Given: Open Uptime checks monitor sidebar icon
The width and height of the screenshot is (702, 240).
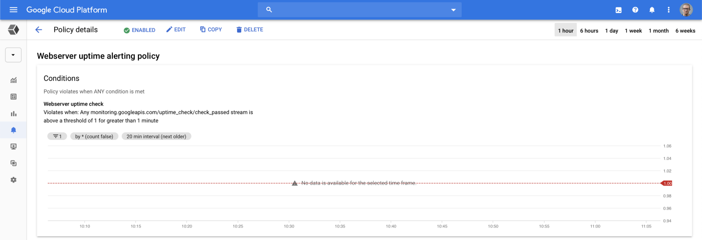Looking at the screenshot, I should pyautogui.click(x=14, y=146).
